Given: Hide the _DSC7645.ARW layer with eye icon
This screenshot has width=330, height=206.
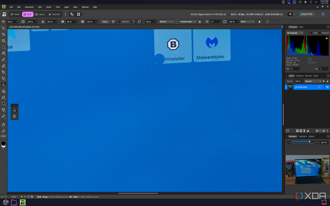Looking at the screenshot, I should pyautogui.click(x=327, y=87).
